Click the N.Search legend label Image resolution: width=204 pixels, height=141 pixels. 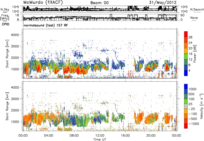[x=197, y=9]
